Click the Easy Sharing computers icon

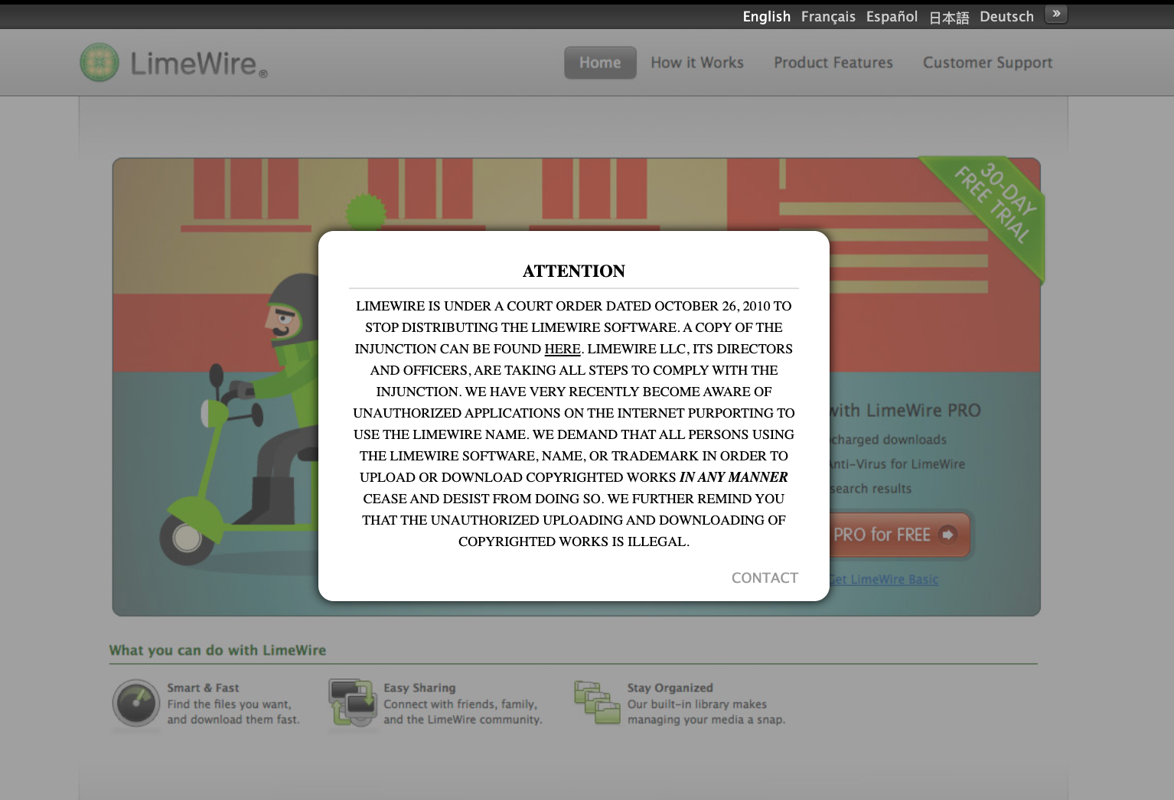[x=352, y=703]
